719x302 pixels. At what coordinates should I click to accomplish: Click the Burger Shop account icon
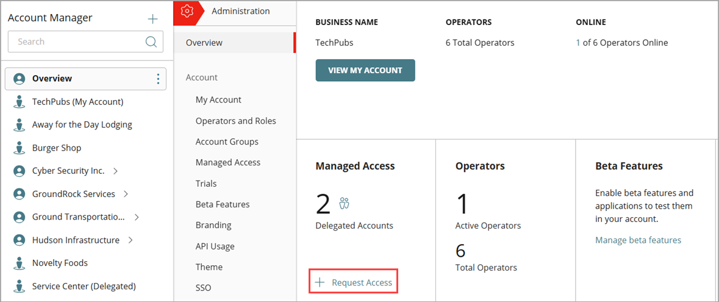point(20,148)
